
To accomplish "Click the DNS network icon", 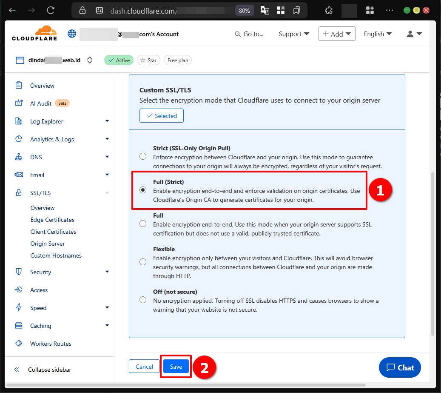I will [19, 157].
